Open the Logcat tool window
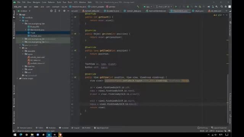This screenshot has width=244, height=137. click(x=75, y=128)
